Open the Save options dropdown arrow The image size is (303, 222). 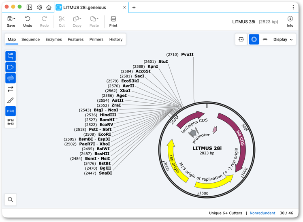click(14, 19)
